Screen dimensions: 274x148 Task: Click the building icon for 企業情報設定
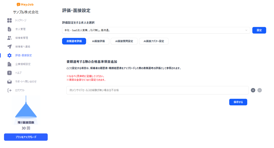9,64
